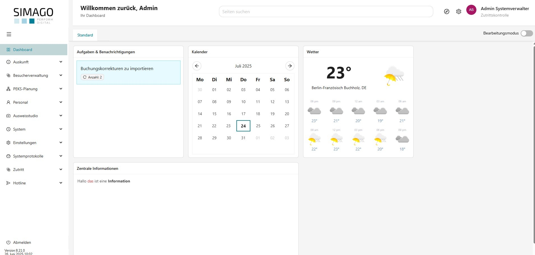
Task: Click the Zutrittskontrolle role label
Action: click(495, 15)
